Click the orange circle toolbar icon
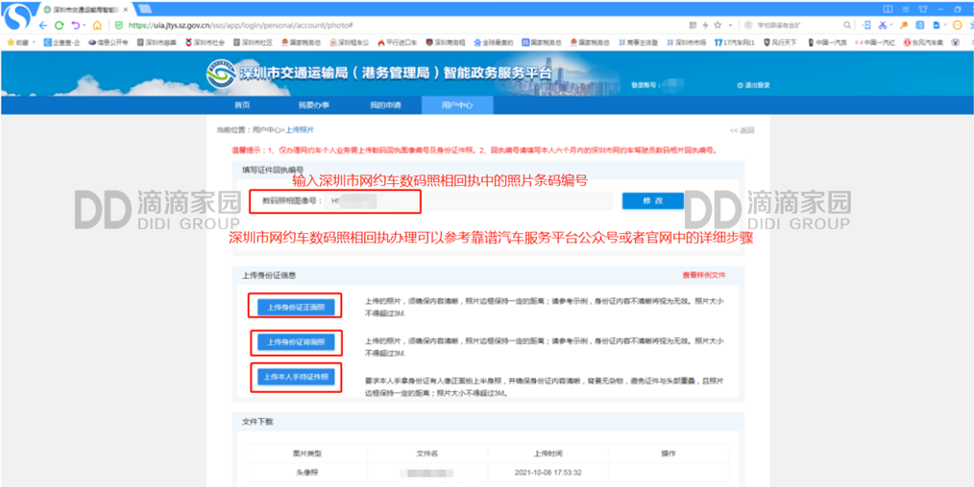This screenshot has width=974, height=487. [x=958, y=25]
